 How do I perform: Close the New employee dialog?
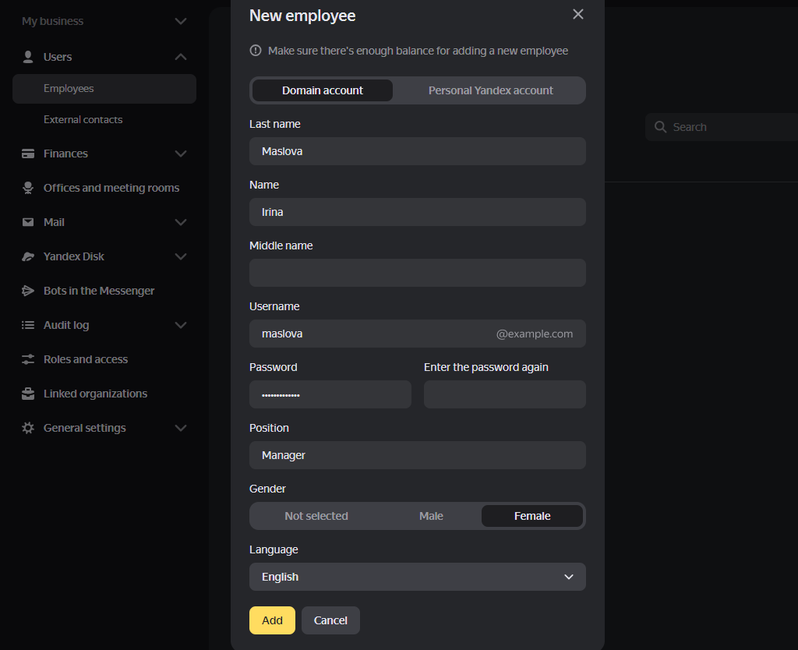(577, 14)
